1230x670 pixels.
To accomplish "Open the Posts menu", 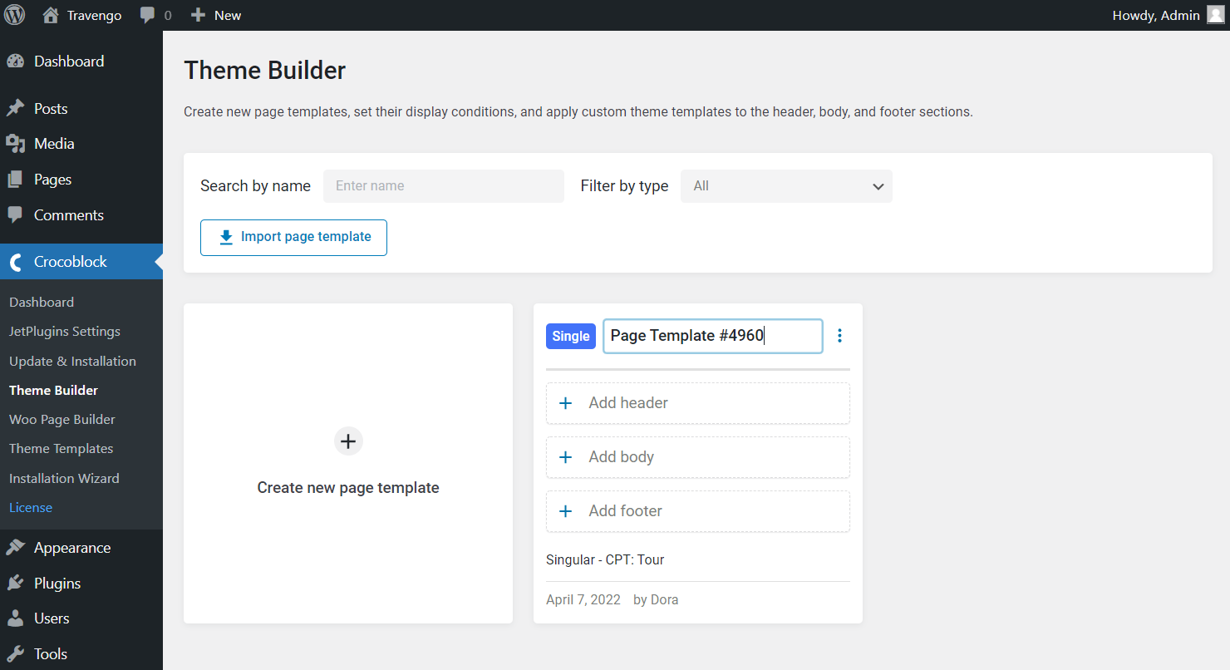I will coord(81,109).
